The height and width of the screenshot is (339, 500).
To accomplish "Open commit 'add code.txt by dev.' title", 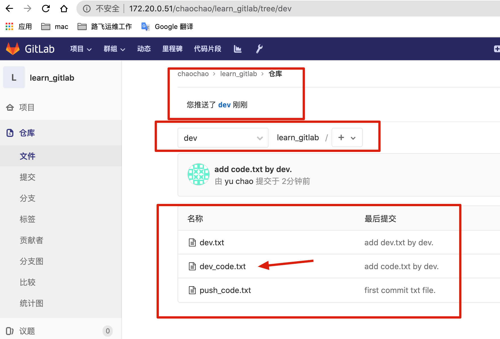I will click(253, 169).
